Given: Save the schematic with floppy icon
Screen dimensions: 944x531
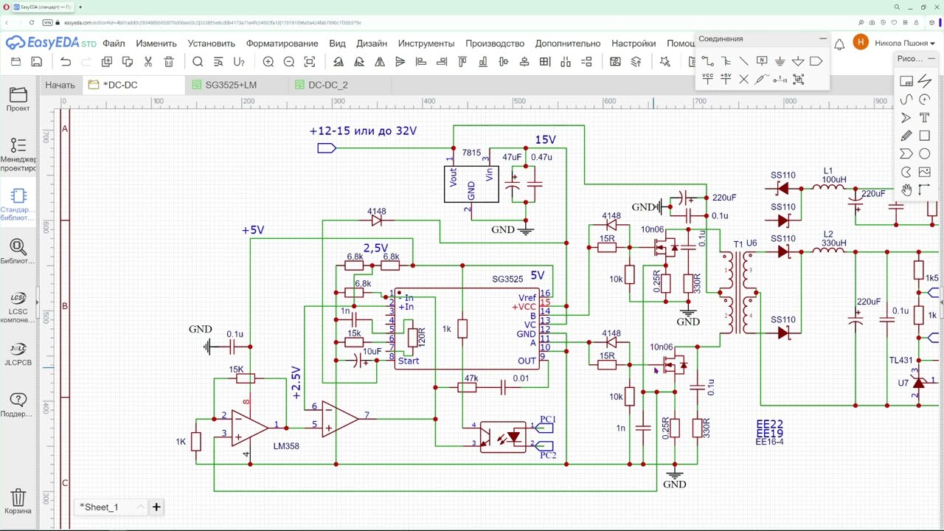Looking at the screenshot, I should 37,62.
